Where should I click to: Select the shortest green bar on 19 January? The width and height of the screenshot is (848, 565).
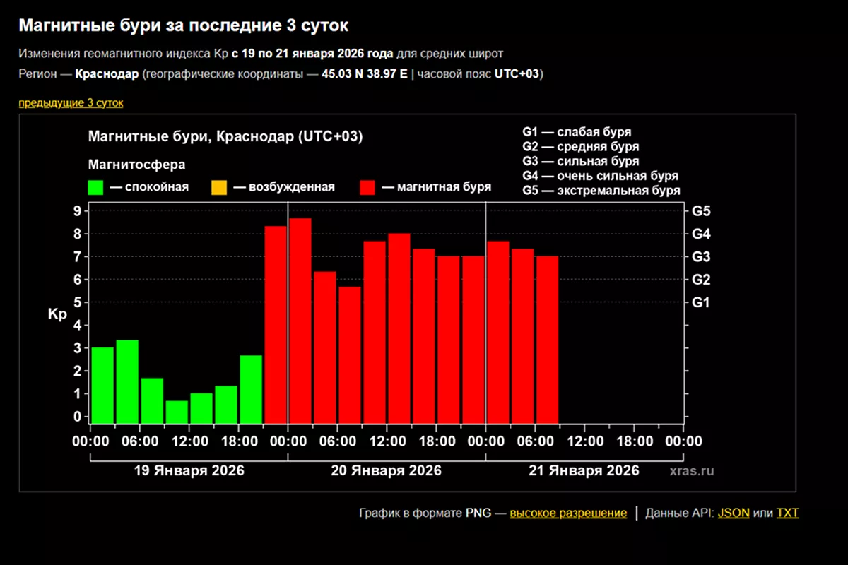coord(177,412)
